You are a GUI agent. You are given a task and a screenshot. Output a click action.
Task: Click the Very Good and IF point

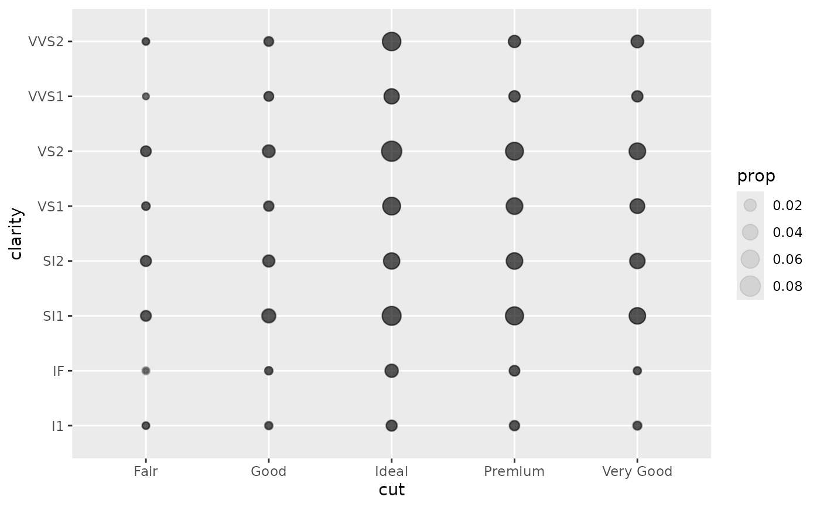637,371
